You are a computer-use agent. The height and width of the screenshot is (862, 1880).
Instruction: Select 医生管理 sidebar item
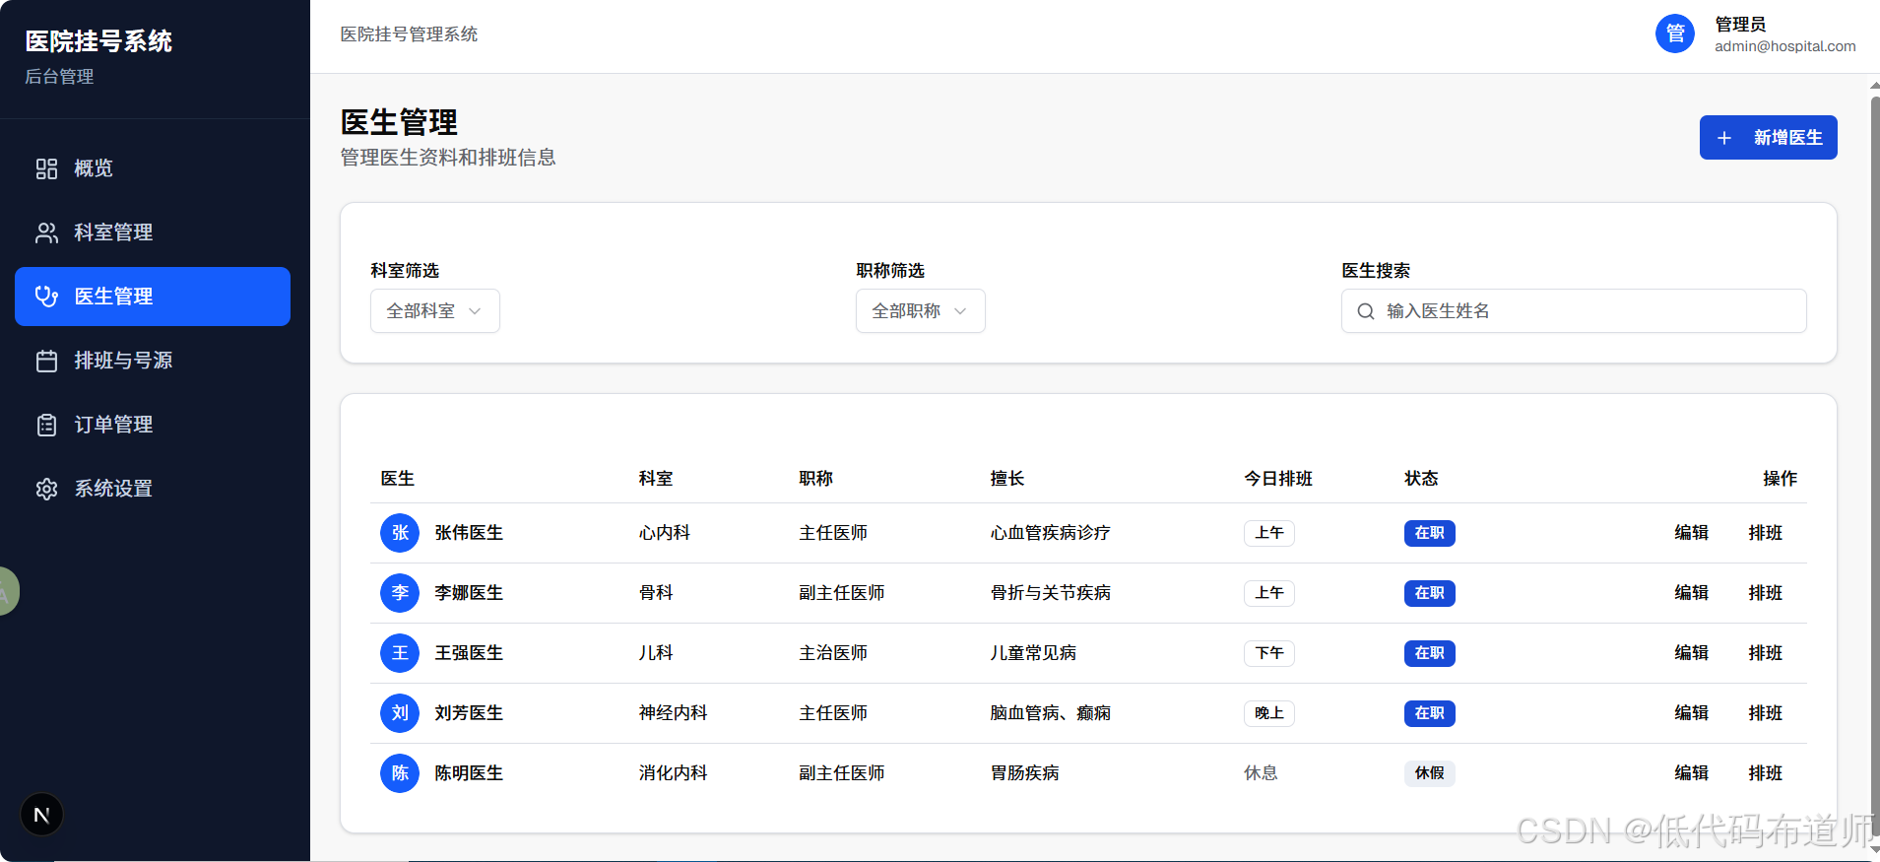click(153, 297)
